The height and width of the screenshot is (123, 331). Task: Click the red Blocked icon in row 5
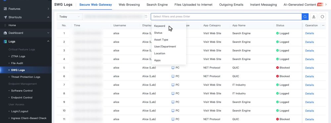point(277,68)
